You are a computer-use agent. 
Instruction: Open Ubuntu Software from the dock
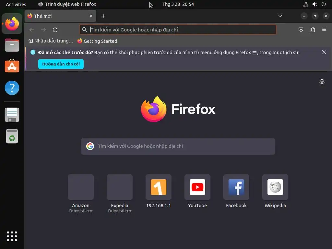coord(12,66)
